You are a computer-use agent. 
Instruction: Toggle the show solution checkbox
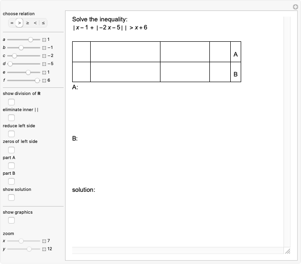click(11, 198)
